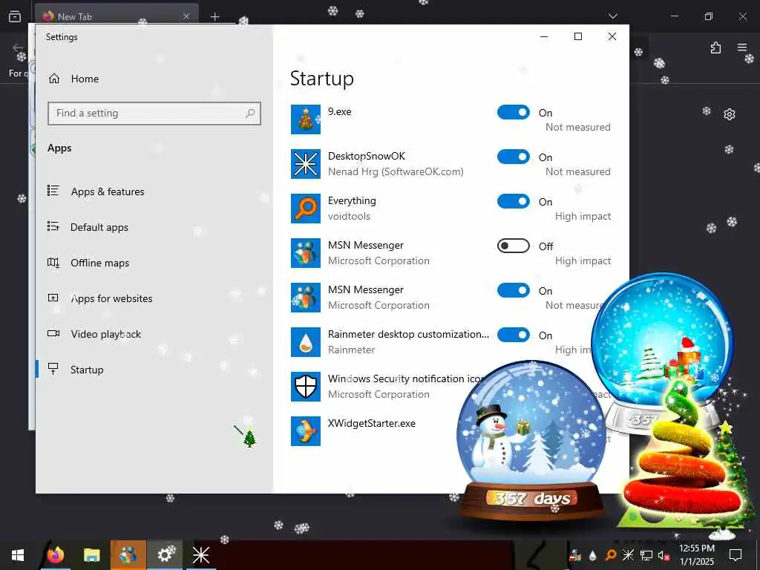Viewport: 760px width, 570px height.
Task: Click the snowman snow globe countdown widget
Action: tap(531, 440)
